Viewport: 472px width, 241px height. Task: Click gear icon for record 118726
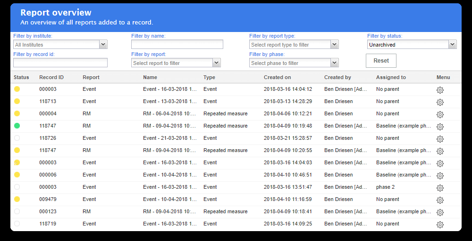pyautogui.click(x=440, y=139)
